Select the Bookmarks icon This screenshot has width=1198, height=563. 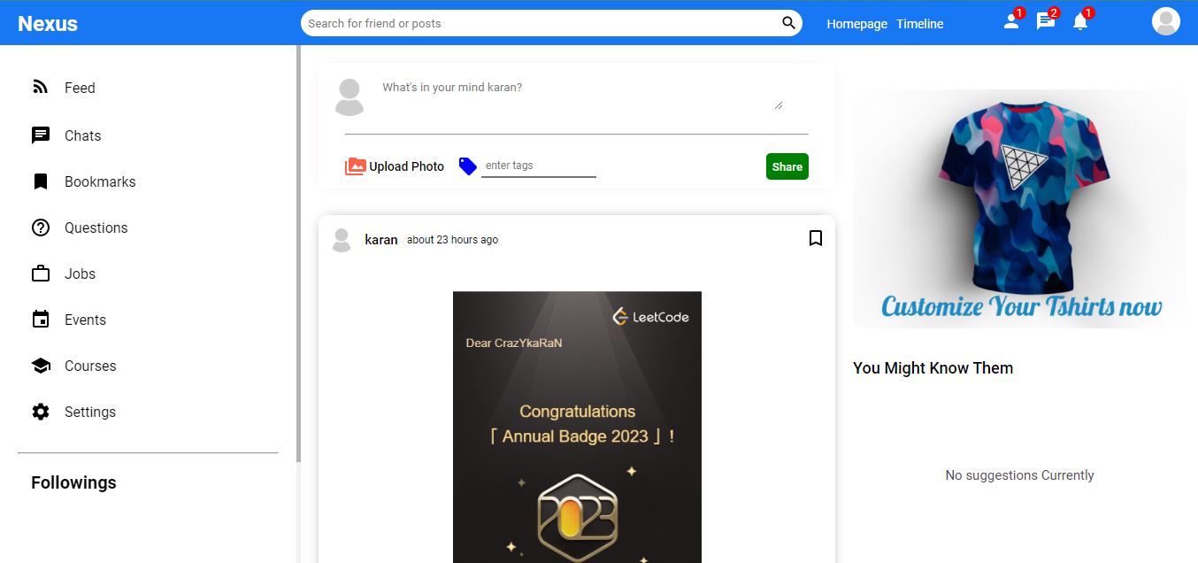(x=41, y=181)
